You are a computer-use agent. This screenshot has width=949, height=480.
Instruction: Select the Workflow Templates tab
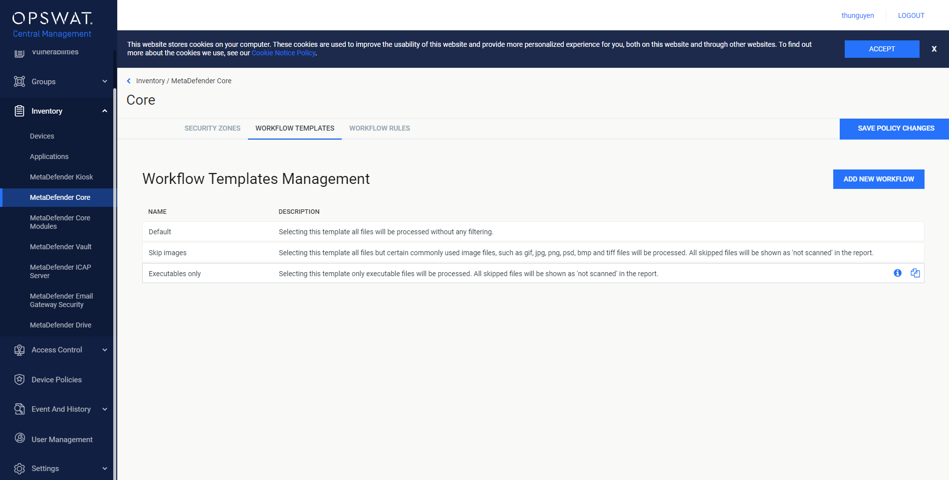[295, 128]
